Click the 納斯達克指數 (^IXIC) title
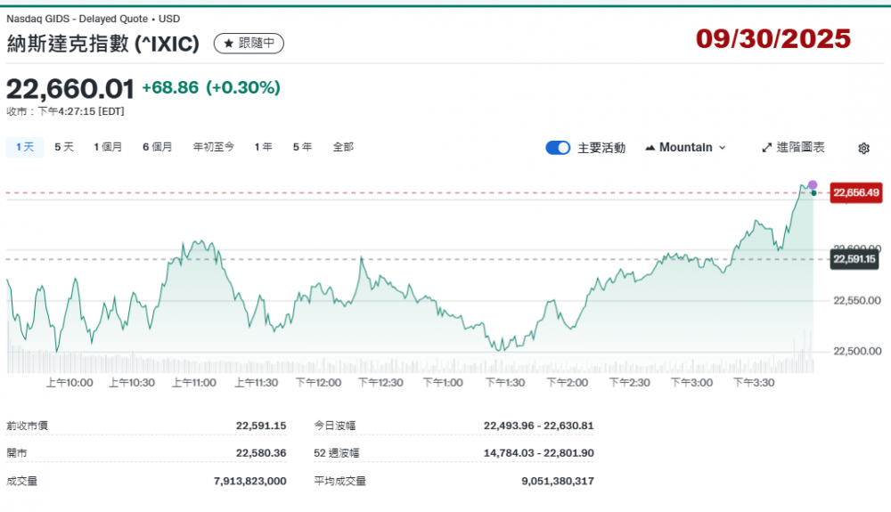The height and width of the screenshot is (512, 891). pyautogui.click(x=103, y=43)
